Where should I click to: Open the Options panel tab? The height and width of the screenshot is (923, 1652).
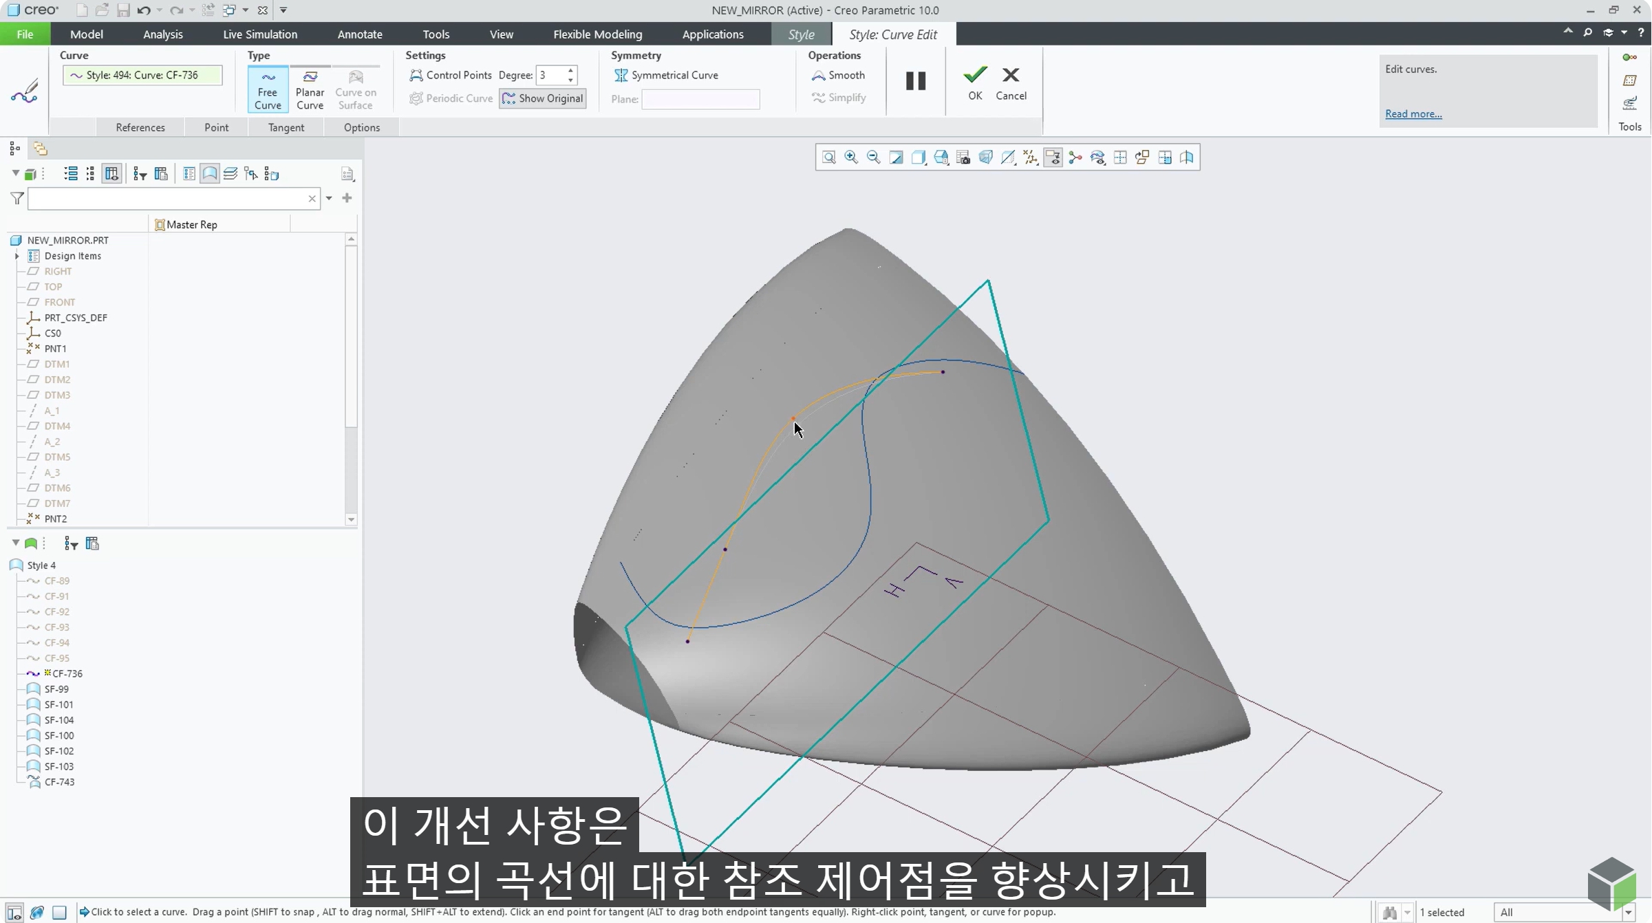pyautogui.click(x=362, y=127)
